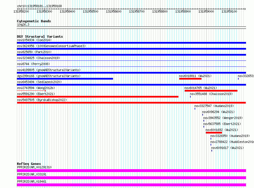Image resolution: width=254 pixels, height=188 pixels.
Task: Click ruler position 131958300
Action: [44, 11]
